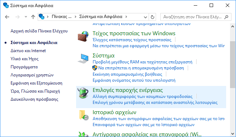Click Αλλαγή συμπεριφοράς των κουμπιών τροφοδοσίας
The height and width of the screenshot is (137, 236).
[143, 96]
